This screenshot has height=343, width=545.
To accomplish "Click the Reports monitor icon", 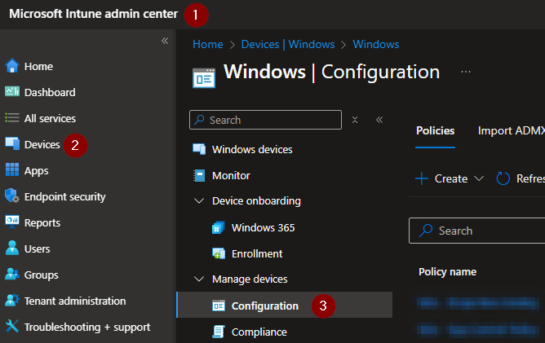I will 12,222.
